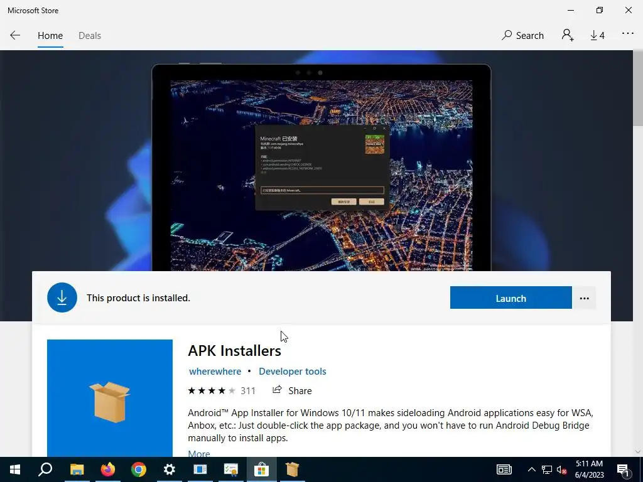Screen dimensions: 643x482
Task: Show hidden system tray icons
Action: [531, 469]
